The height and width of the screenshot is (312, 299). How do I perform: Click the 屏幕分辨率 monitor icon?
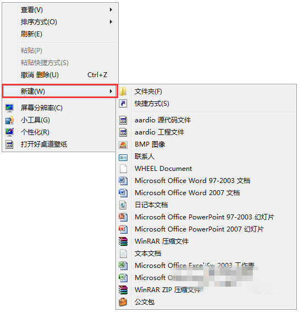point(9,108)
